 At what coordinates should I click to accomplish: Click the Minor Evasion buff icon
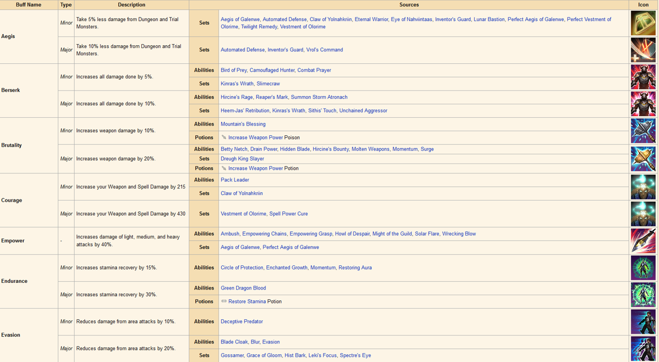point(643,322)
